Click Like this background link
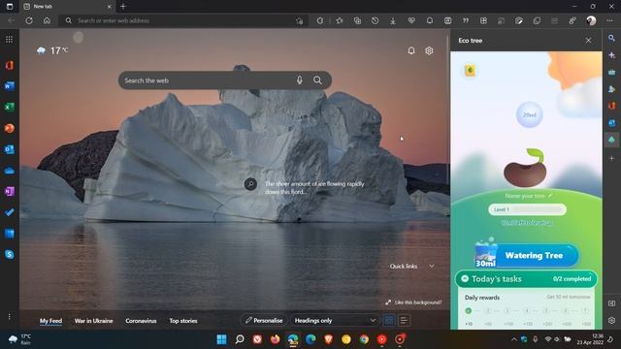This screenshot has height=349, width=621. [x=413, y=302]
